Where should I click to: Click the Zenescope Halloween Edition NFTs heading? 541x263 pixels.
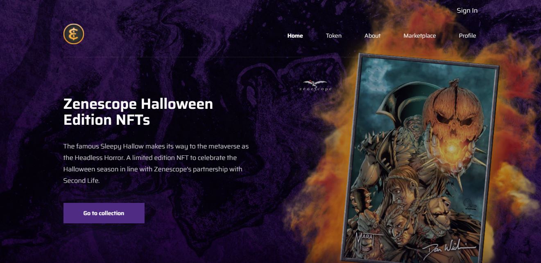coord(138,112)
